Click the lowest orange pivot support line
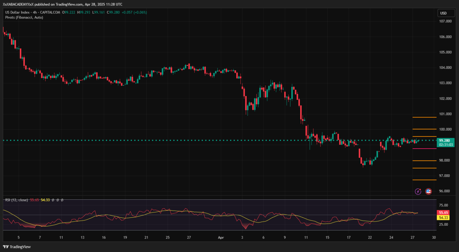The image size is (459, 252). coord(424,180)
